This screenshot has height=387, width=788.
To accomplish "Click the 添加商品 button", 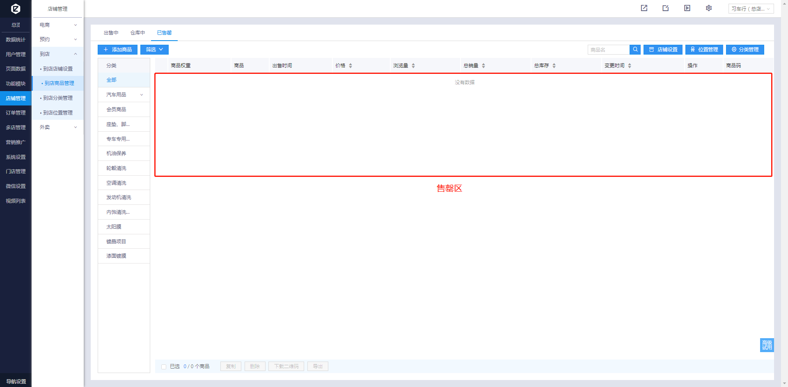I will [x=117, y=50].
